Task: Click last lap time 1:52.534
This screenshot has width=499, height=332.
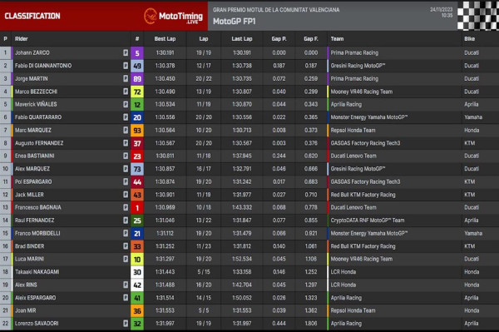Action: click(242, 259)
